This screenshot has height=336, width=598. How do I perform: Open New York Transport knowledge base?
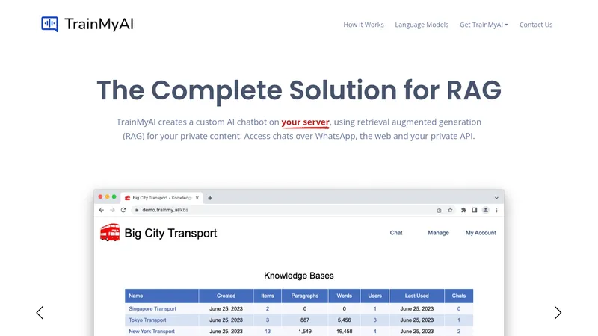(x=152, y=332)
